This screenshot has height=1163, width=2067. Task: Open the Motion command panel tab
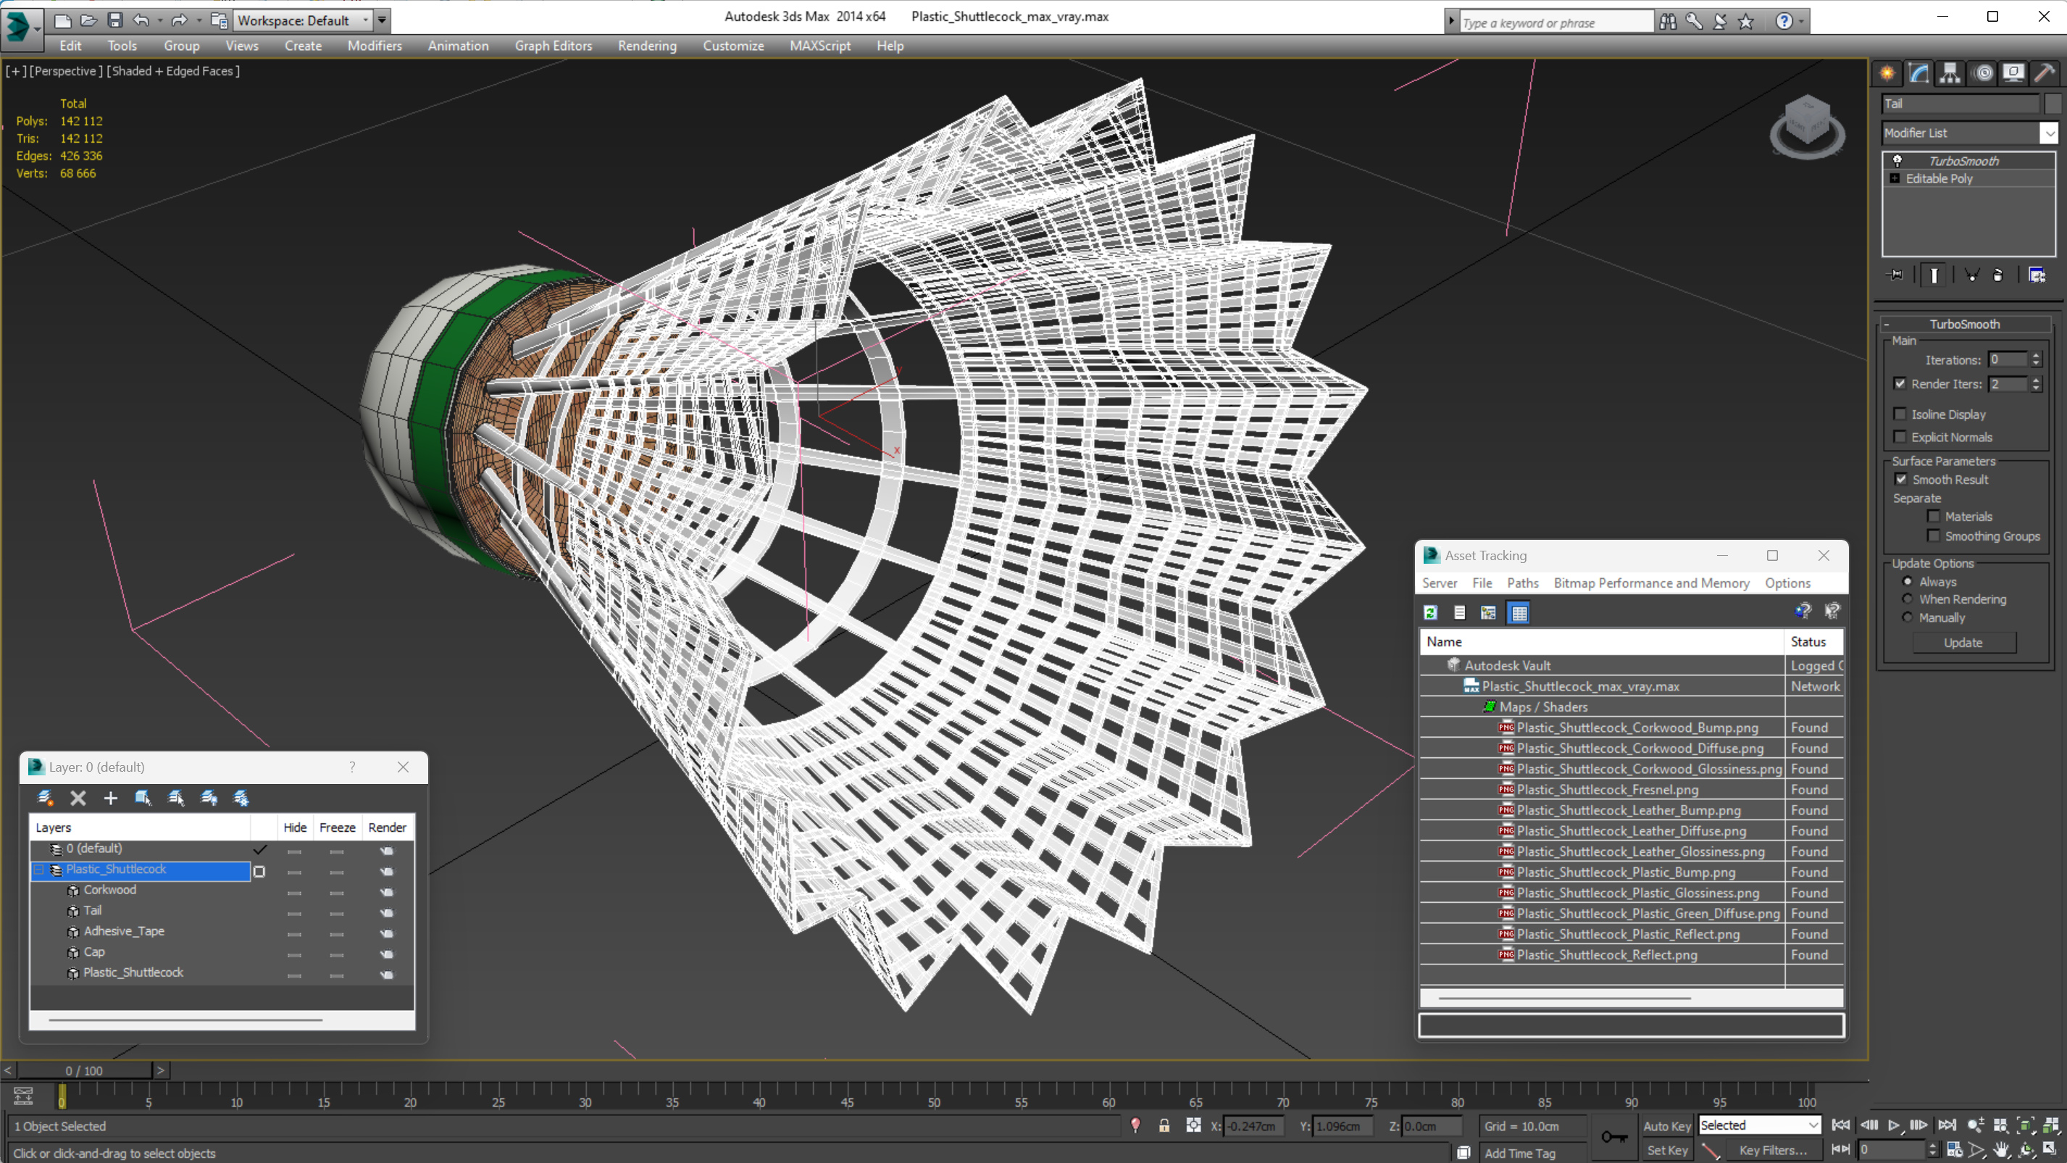1984,73
